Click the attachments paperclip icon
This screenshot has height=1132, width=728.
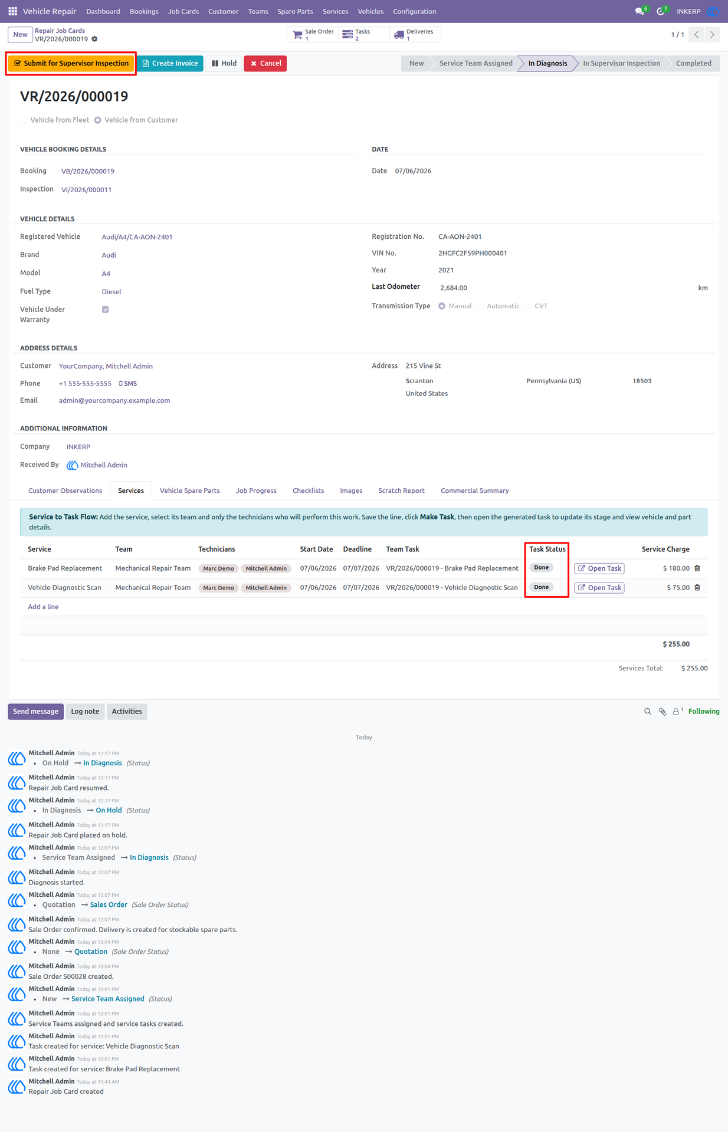pos(663,712)
